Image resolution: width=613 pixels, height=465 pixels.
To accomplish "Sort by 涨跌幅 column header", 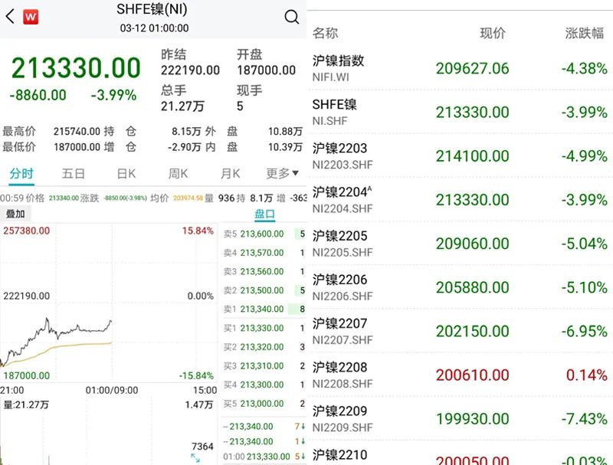I will pyautogui.click(x=585, y=33).
